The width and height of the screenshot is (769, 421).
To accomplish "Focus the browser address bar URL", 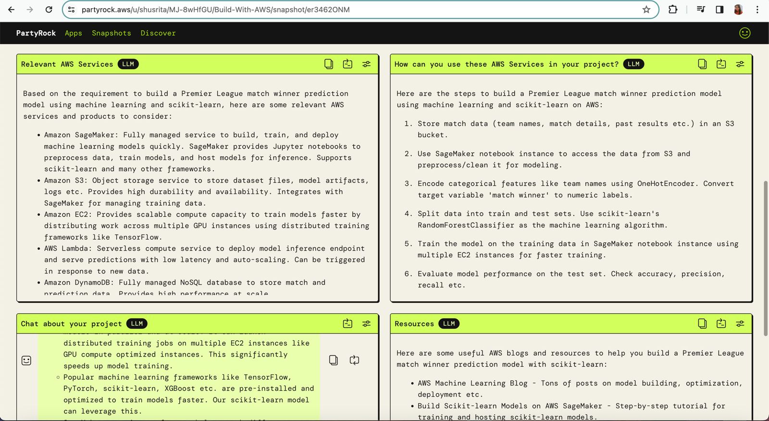I will tap(215, 10).
